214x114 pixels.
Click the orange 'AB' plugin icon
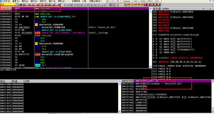[132, 5]
